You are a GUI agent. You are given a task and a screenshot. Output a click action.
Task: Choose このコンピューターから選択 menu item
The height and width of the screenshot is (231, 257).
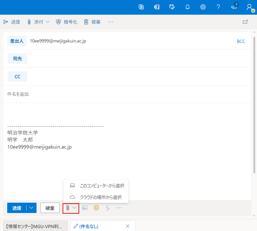[102, 186]
